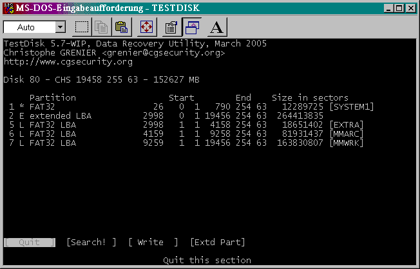Click the 'Partition' column header

coord(53,98)
